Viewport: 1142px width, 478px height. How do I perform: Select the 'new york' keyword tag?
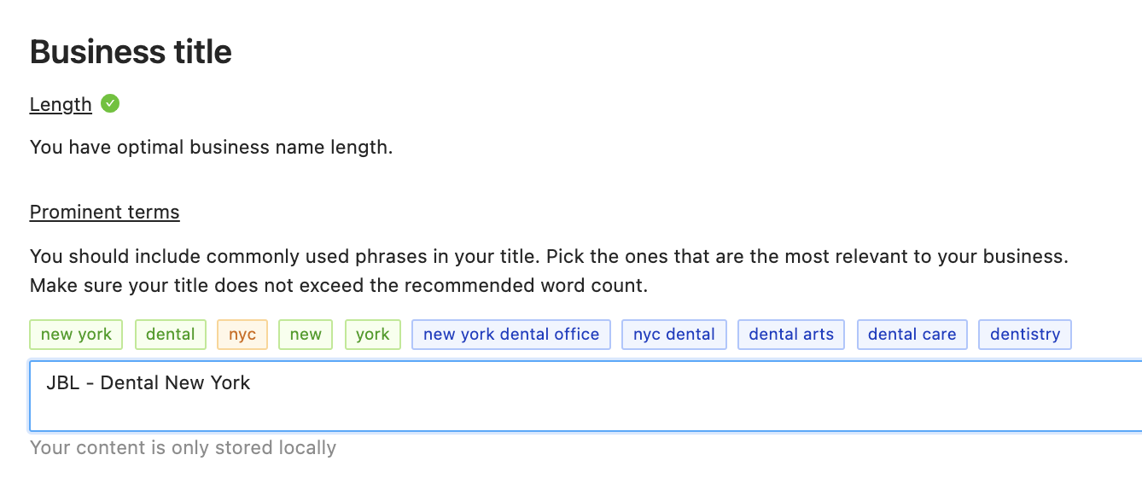point(76,335)
